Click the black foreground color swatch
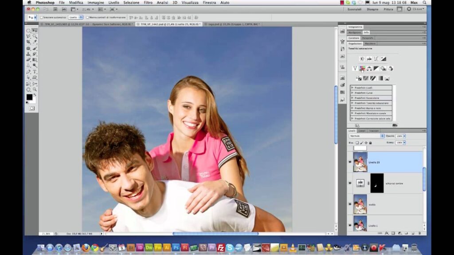Viewport: 454px width, 255px height. tap(29, 97)
